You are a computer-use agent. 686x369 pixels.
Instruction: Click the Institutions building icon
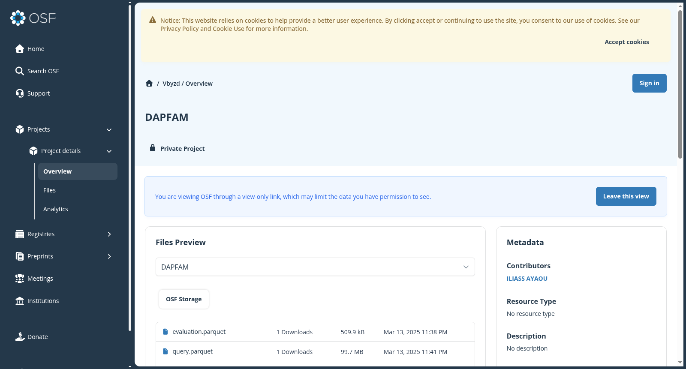point(20,301)
